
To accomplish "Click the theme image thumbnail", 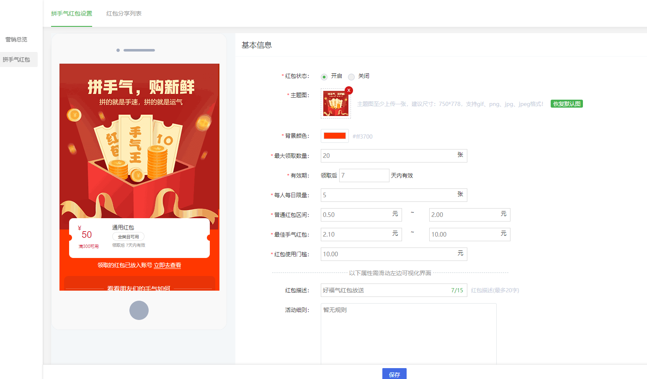I will pos(335,104).
